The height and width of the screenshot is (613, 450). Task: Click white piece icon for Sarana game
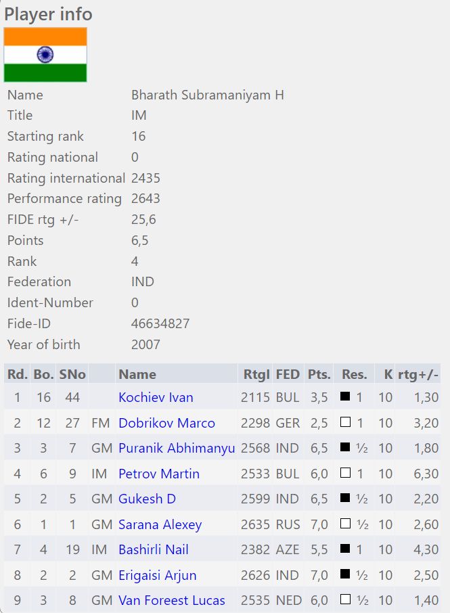345,524
